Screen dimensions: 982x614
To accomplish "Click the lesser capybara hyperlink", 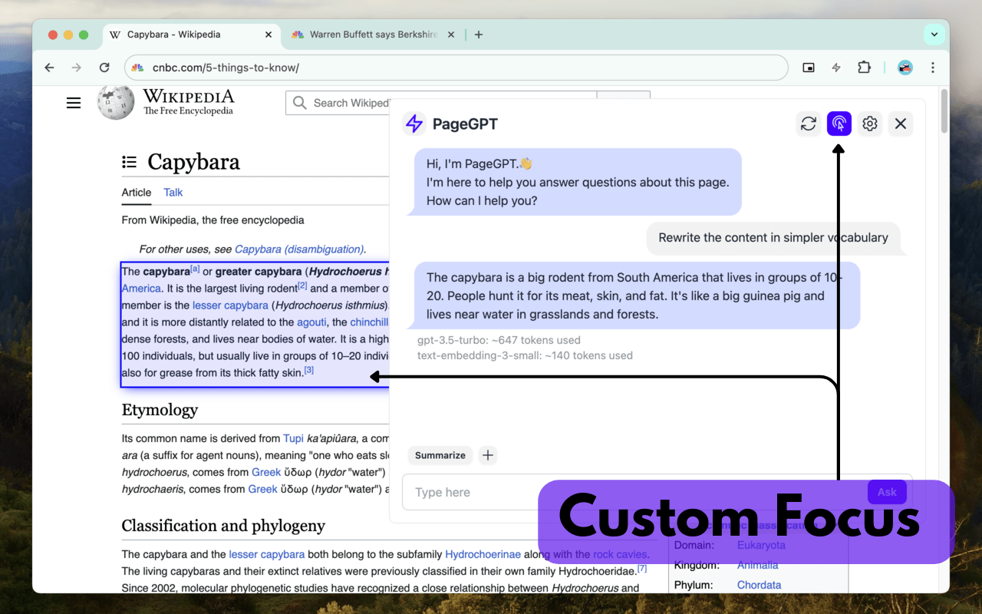I will tap(230, 305).
